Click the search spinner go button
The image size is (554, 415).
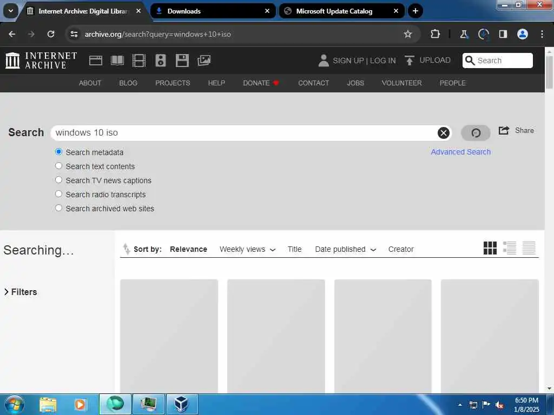[x=476, y=133]
